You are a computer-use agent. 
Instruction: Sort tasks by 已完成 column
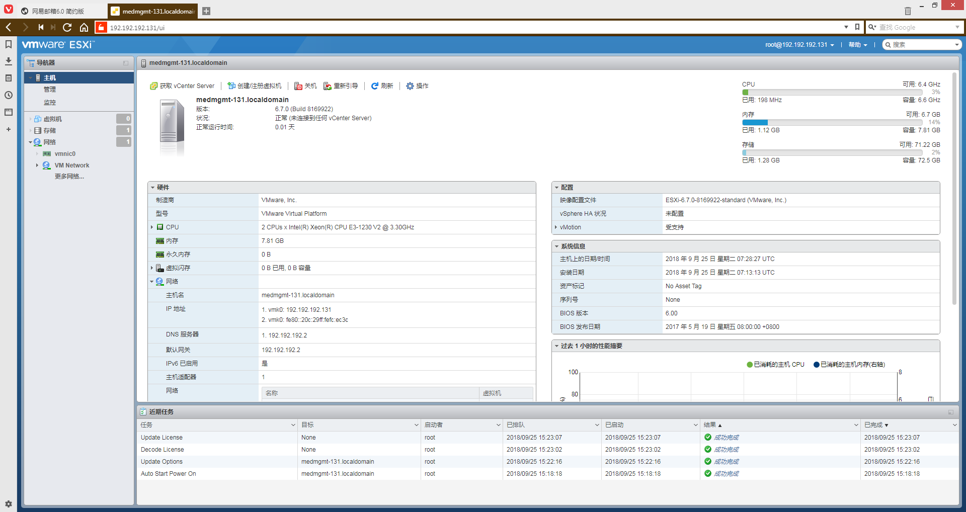point(910,425)
